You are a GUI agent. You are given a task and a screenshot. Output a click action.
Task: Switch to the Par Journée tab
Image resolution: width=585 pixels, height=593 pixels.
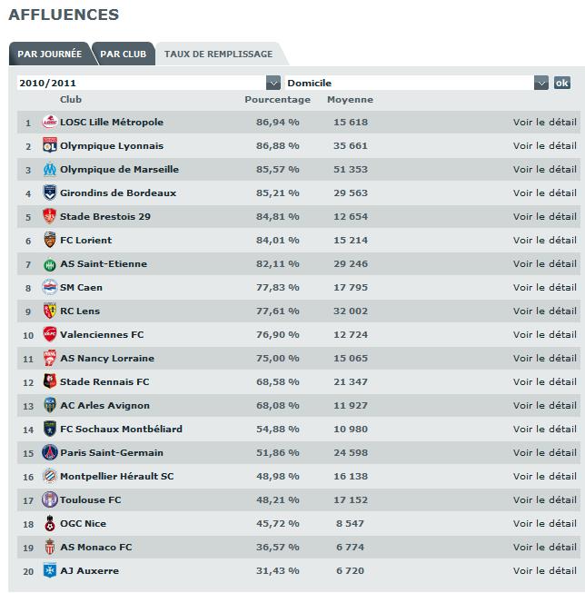[50, 54]
